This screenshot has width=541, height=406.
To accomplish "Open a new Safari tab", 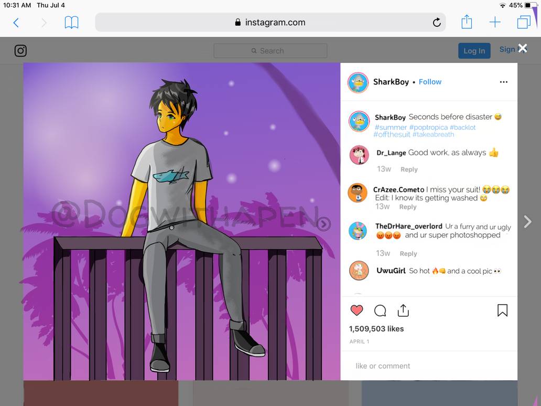I will tap(495, 22).
